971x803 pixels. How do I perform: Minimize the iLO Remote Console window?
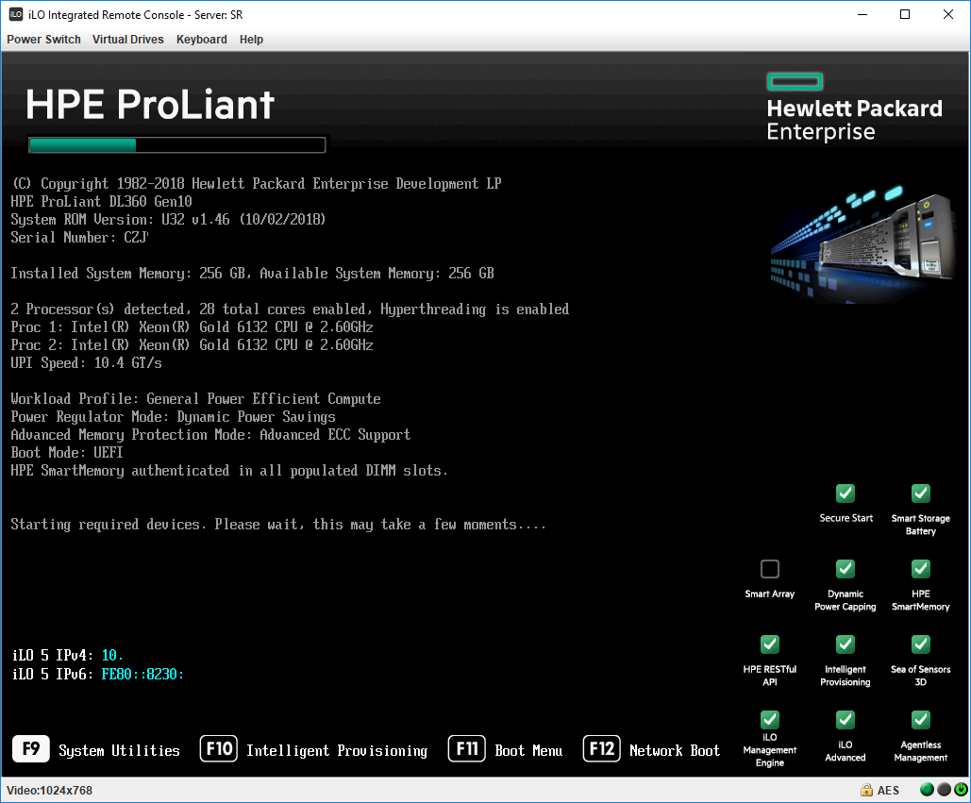[x=862, y=14]
